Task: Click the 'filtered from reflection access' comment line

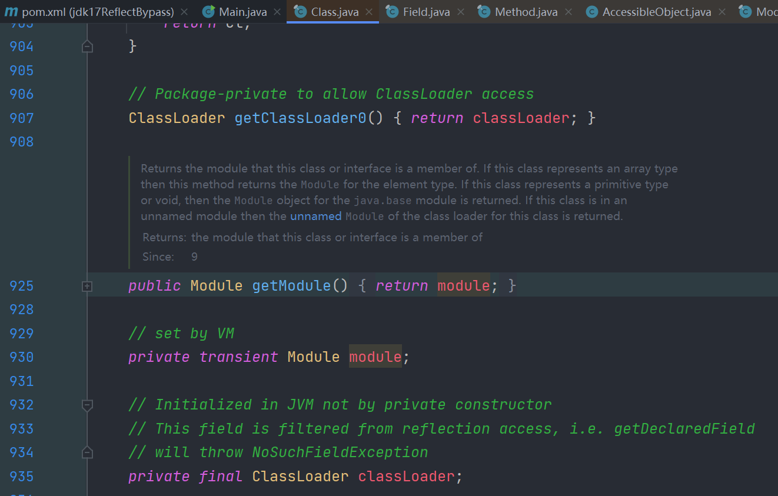Action: [x=442, y=429]
